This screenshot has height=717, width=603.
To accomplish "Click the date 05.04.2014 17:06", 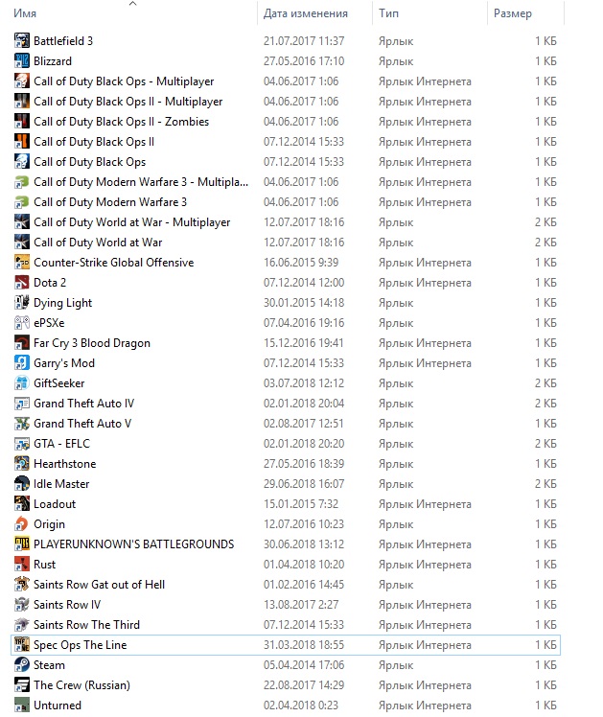I will tap(304, 665).
